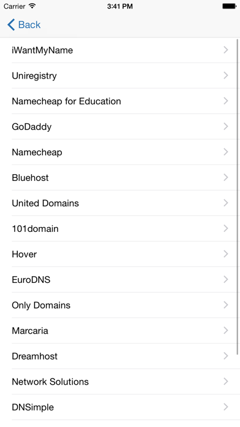Tap the Back arrow icon

click(11, 25)
